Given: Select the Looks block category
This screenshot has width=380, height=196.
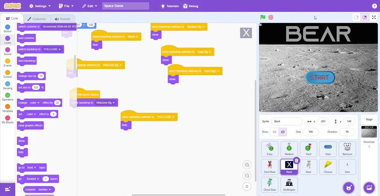Looking at the screenshot, I should [8, 40].
